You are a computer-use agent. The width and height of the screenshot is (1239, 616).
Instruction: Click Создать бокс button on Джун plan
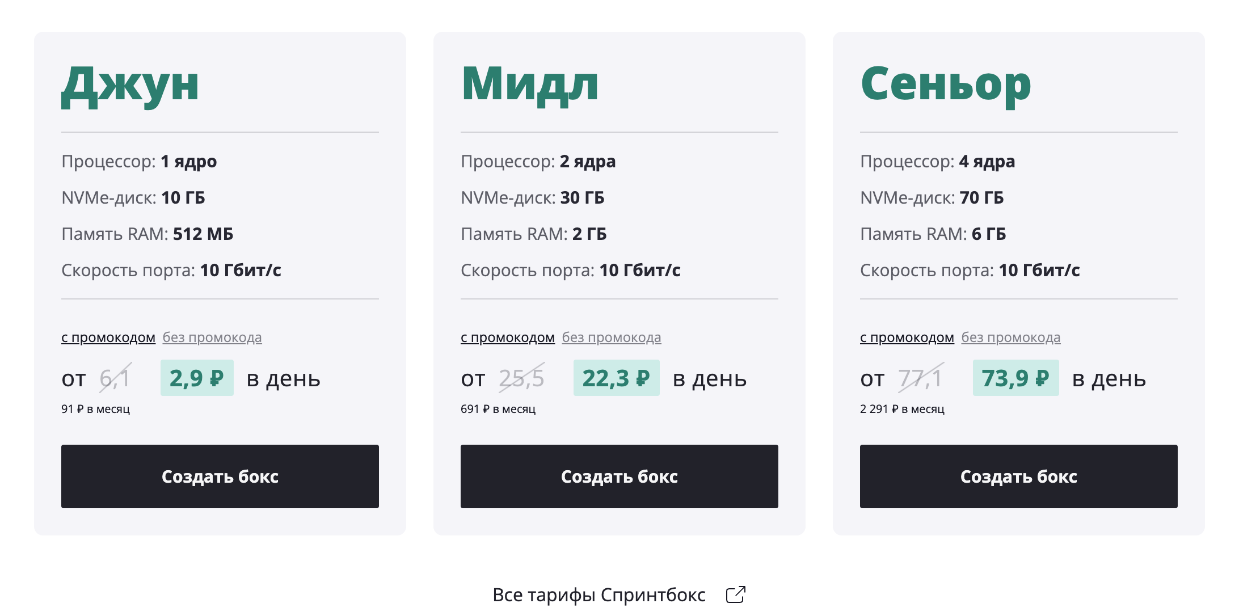[220, 476]
